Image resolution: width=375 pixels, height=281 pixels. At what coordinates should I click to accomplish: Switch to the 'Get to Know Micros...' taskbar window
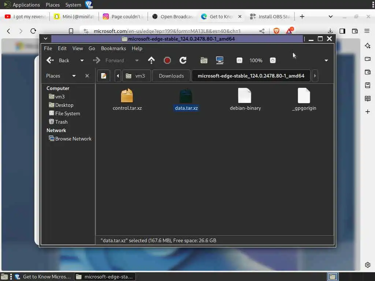click(42, 277)
